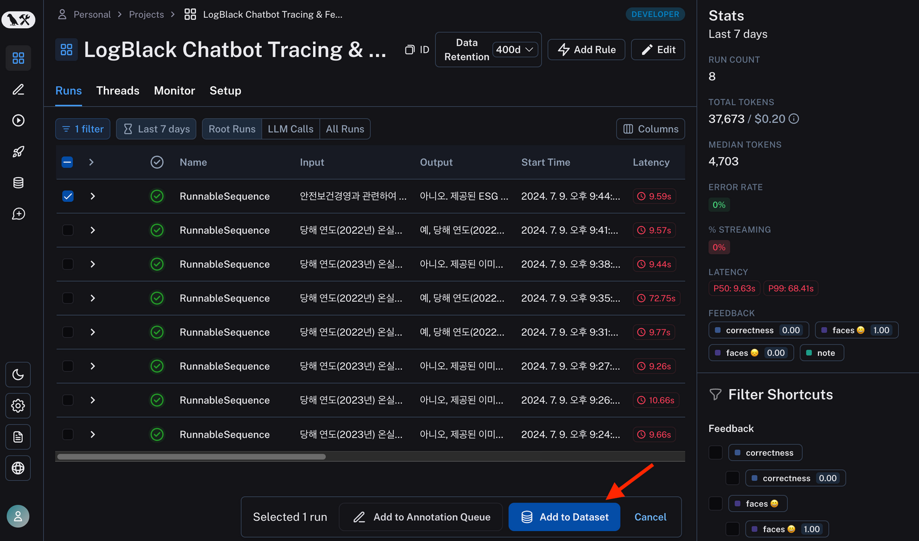Switch to the Setup tab
This screenshot has height=541, width=919.
225,91
